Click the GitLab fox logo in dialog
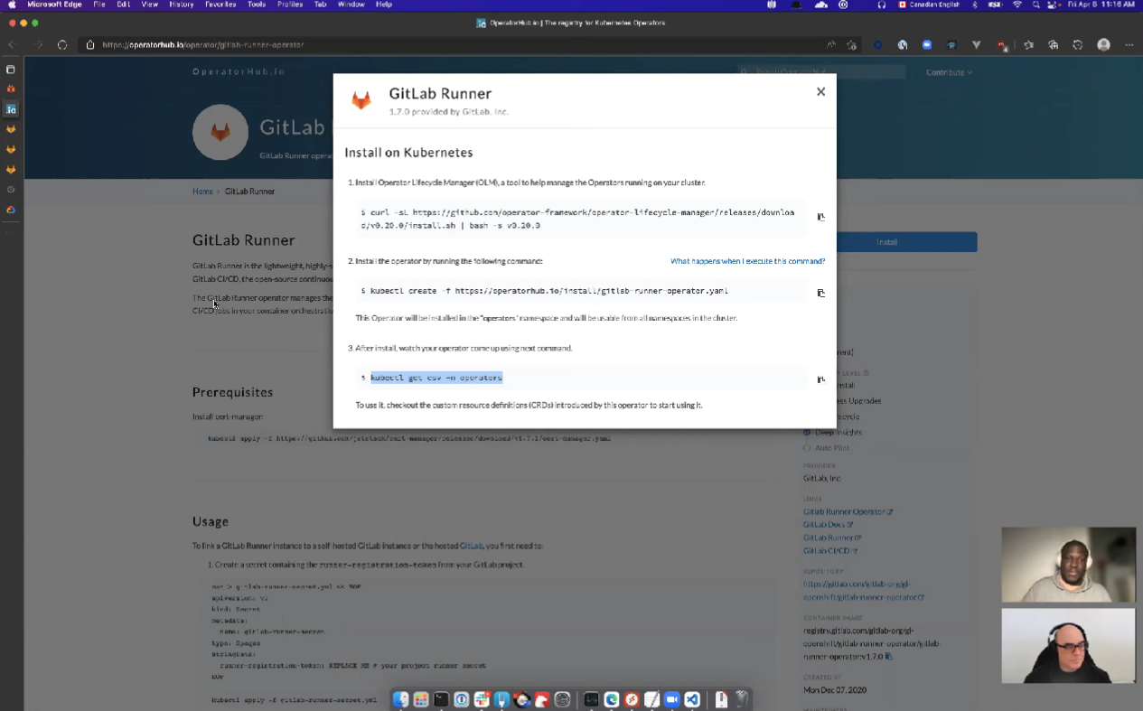1143x711 pixels. click(x=361, y=100)
